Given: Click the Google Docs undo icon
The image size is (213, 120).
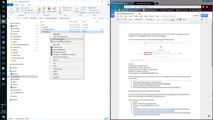Looking at the screenshot, I should (x=120, y=19).
